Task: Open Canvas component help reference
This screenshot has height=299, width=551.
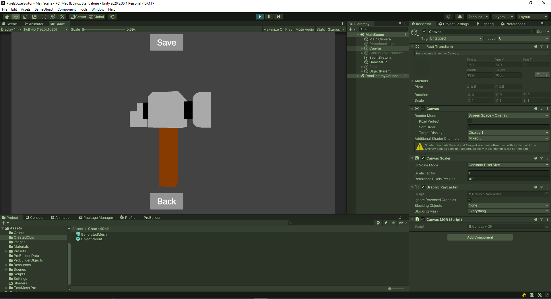Action: pyautogui.click(x=536, y=109)
